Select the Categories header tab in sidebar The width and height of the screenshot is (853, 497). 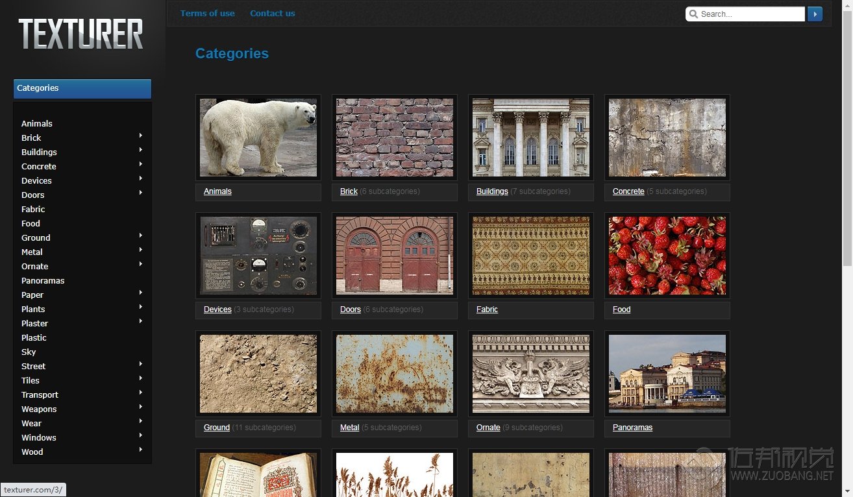point(82,88)
